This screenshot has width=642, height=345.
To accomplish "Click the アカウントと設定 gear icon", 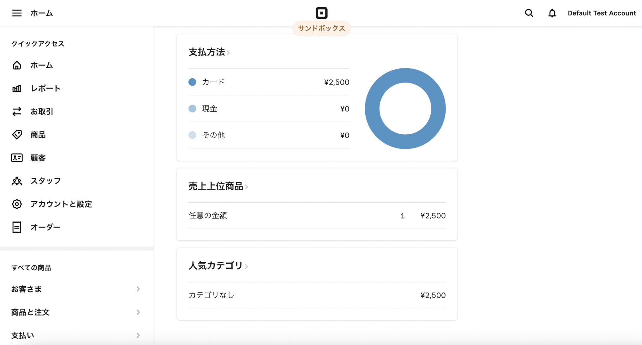I will pos(17,204).
